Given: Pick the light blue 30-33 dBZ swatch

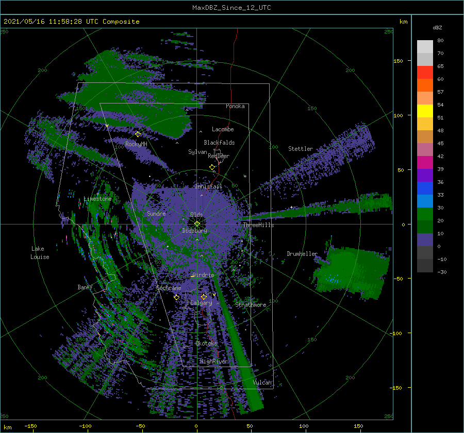Looking at the screenshot, I should (425, 201).
